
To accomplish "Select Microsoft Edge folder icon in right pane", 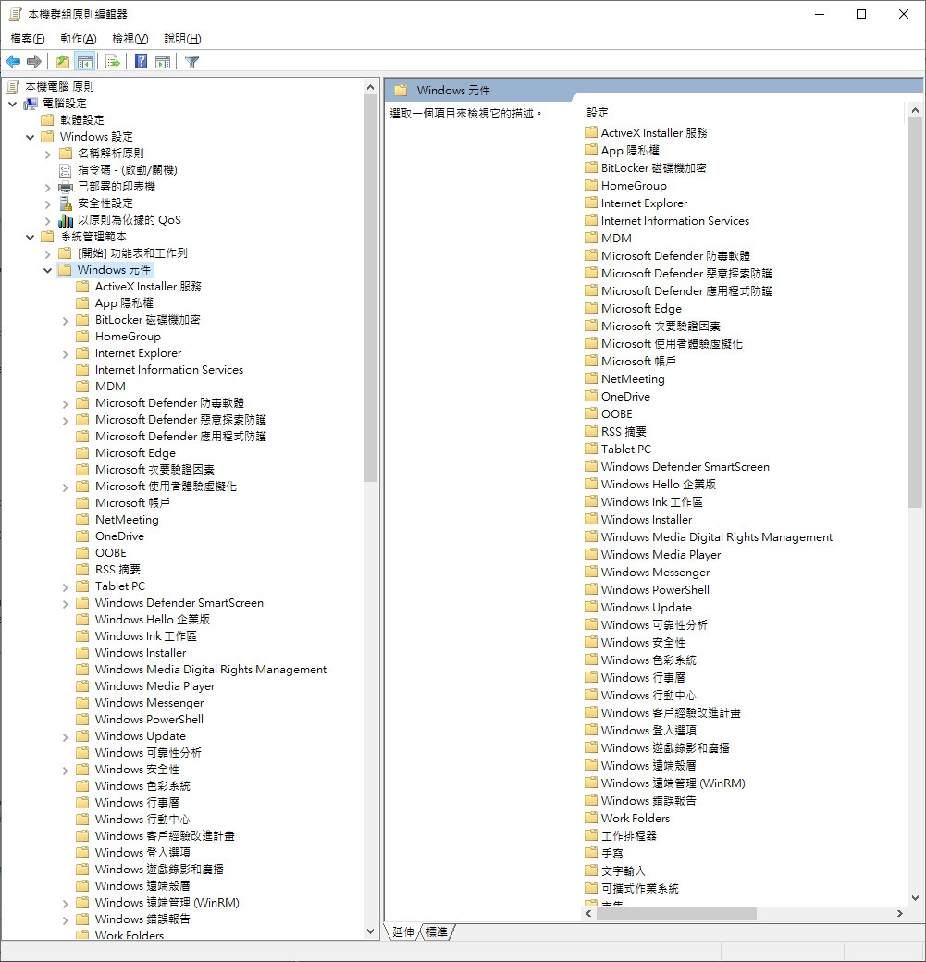I will point(591,308).
